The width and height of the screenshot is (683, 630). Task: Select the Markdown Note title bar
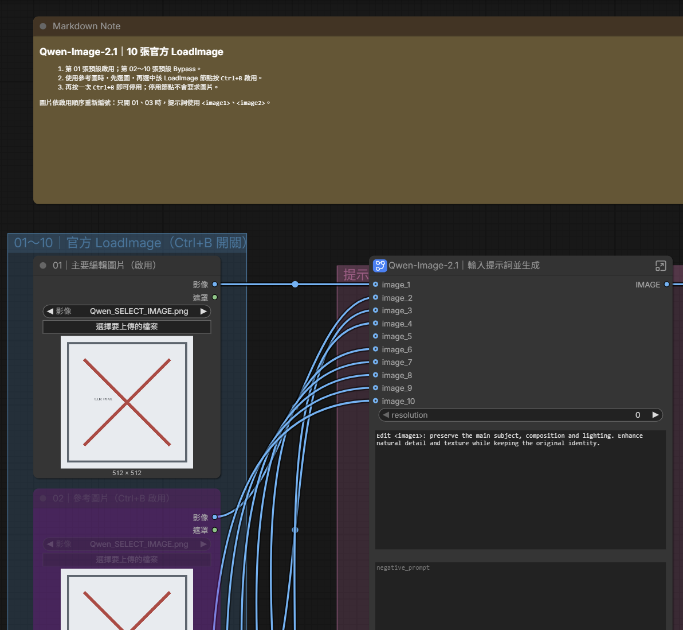pyautogui.click(x=357, y=26)
